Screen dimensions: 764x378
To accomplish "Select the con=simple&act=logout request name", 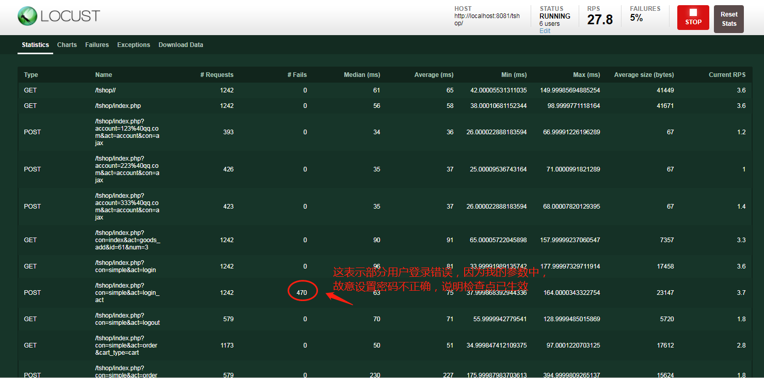I will point(128,319).
